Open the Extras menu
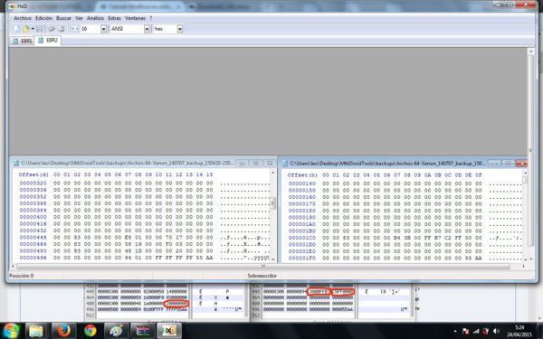The height and width of the screenshot is (339, 543). 114,18
